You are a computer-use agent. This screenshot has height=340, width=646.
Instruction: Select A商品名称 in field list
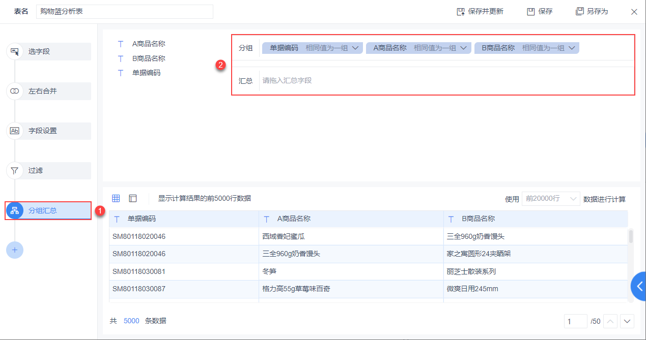149,44
